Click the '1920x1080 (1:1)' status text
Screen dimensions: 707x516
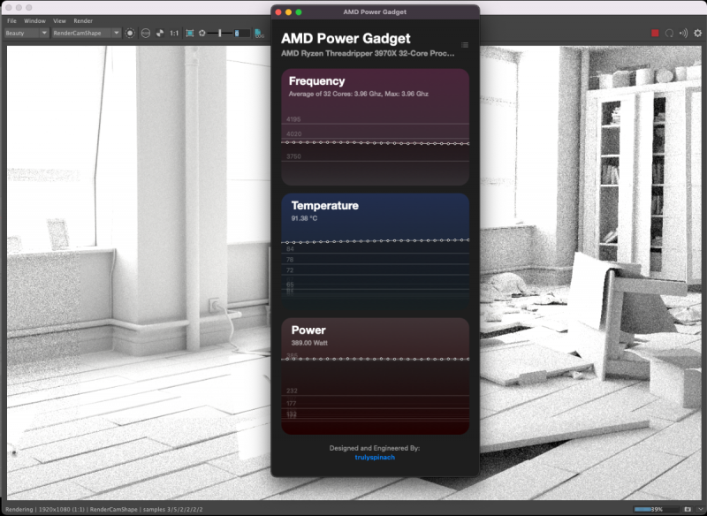61,509
